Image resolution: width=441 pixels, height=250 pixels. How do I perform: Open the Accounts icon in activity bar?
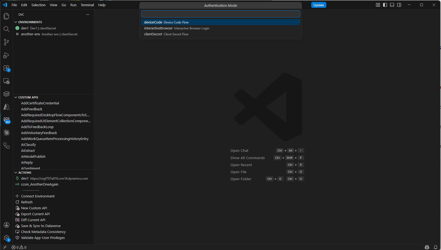[x=6, y=225]
